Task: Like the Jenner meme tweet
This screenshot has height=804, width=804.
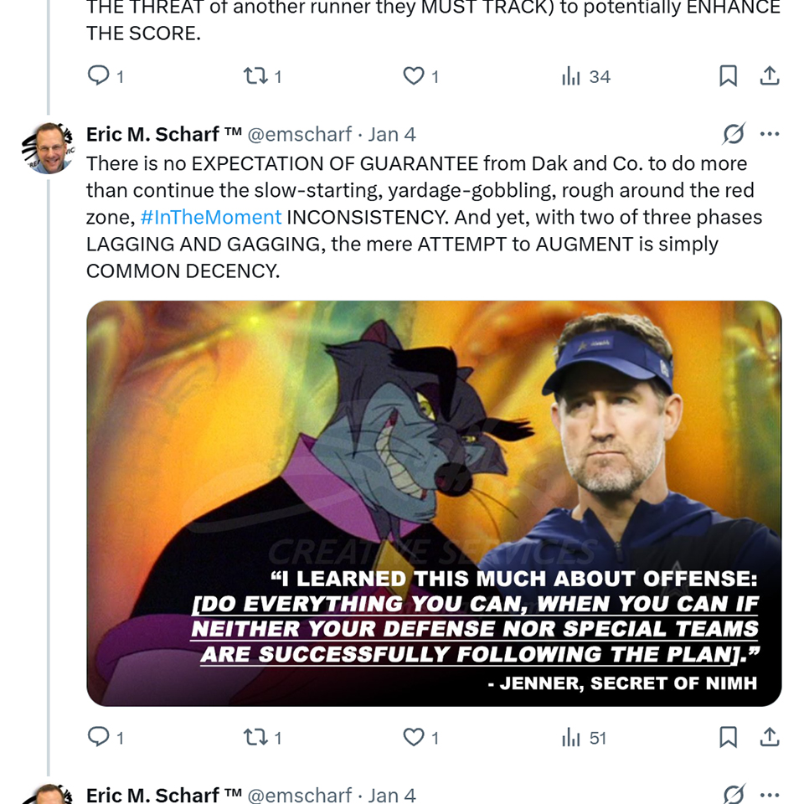Action: (x=414, y=737)
